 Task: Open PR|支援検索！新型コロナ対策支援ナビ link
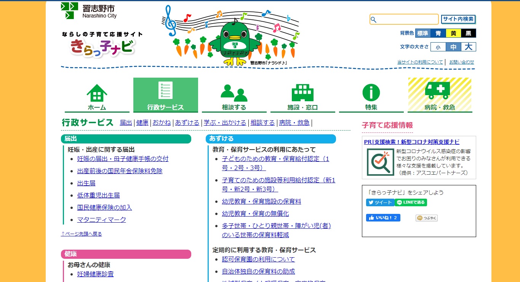point(412,142)
